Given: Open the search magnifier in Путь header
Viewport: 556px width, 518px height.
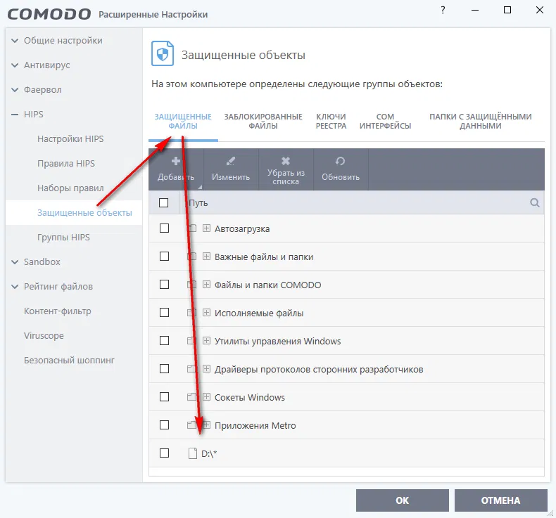Looking at the screenshot, I should click(x=535, y=202).
